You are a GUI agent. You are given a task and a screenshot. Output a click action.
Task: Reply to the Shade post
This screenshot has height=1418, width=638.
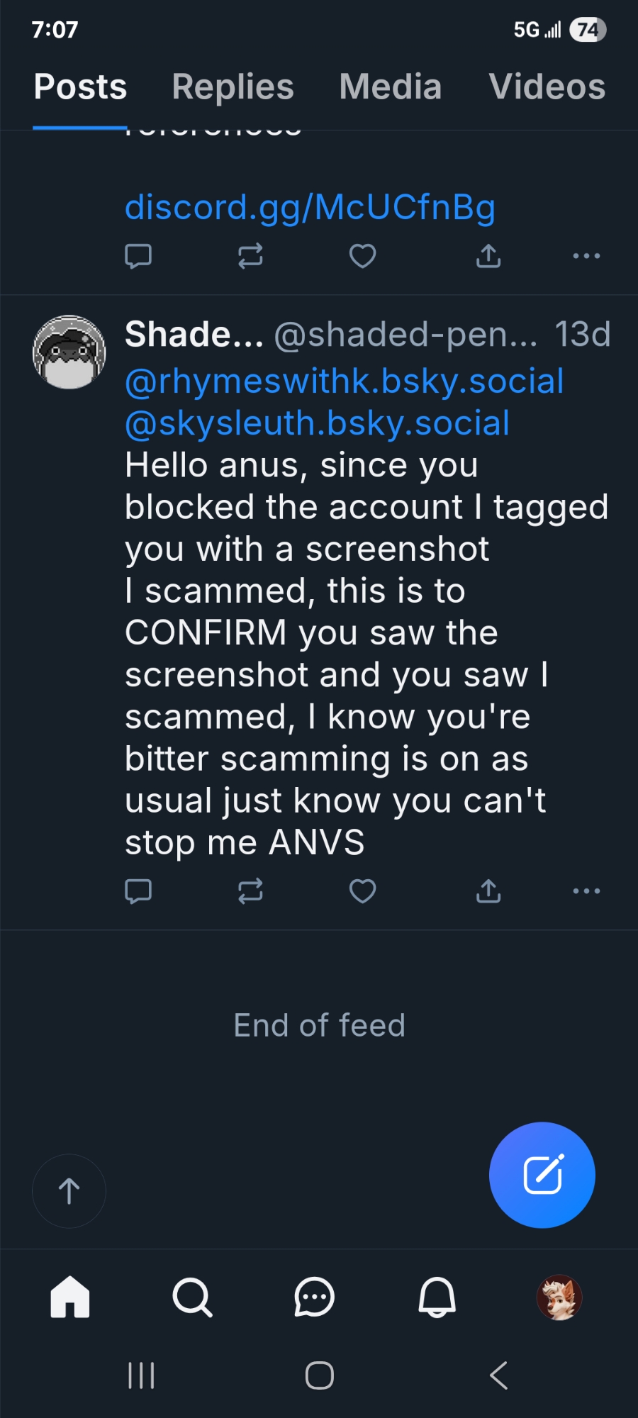(138, 891)
